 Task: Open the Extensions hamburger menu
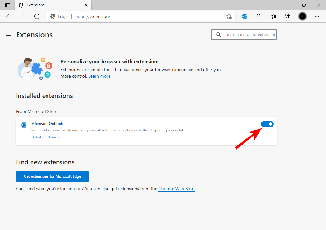(x=9, y=34)
